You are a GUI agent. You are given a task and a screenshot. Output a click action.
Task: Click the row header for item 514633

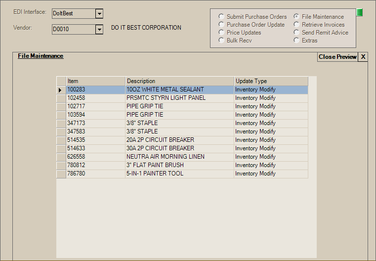tap(61, 148)
